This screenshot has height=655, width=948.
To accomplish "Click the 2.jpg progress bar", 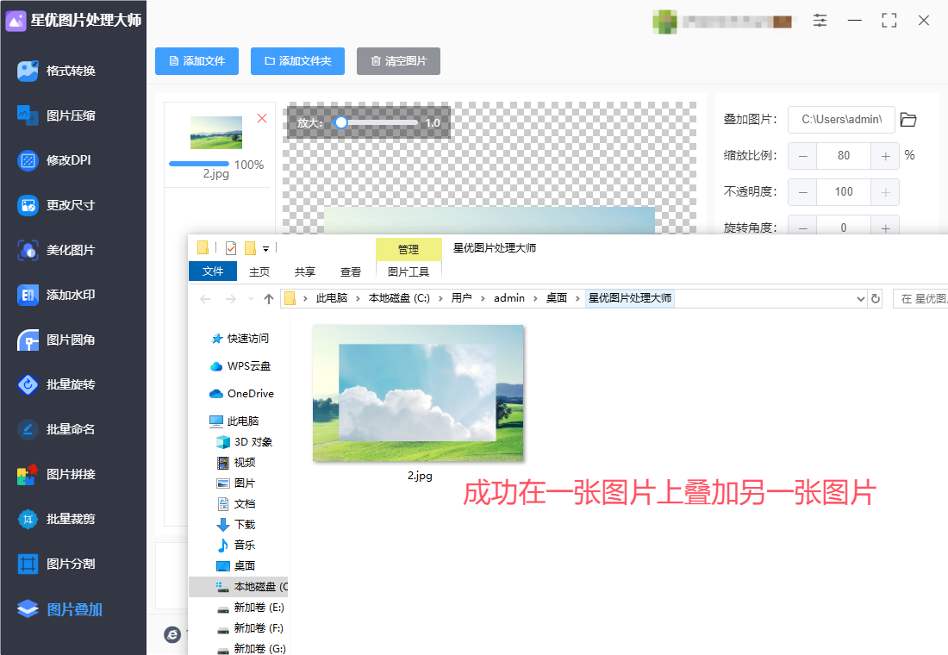I will tap(199, 164).
